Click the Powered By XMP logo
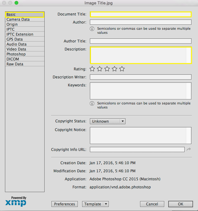Screen dimensions: 198x211 click(x=16, y=202)
